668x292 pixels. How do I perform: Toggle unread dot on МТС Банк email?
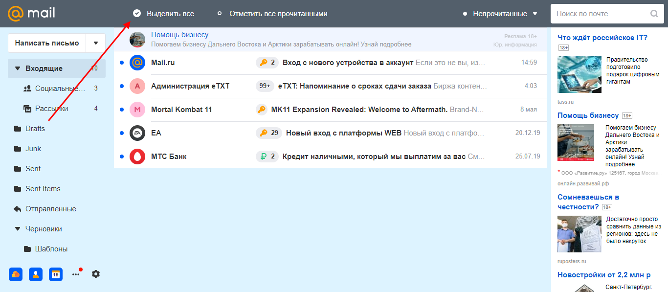click(x=122, y=157)
